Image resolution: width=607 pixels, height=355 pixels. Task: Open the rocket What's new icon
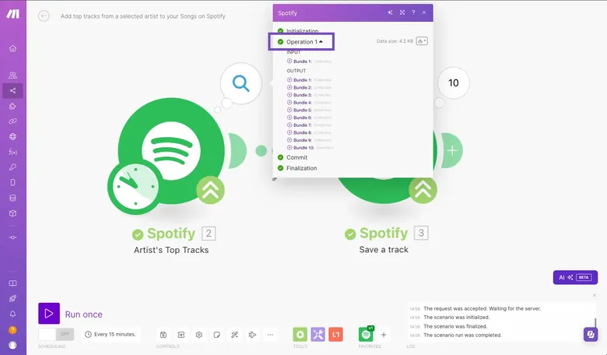click(x=12, y=298)
